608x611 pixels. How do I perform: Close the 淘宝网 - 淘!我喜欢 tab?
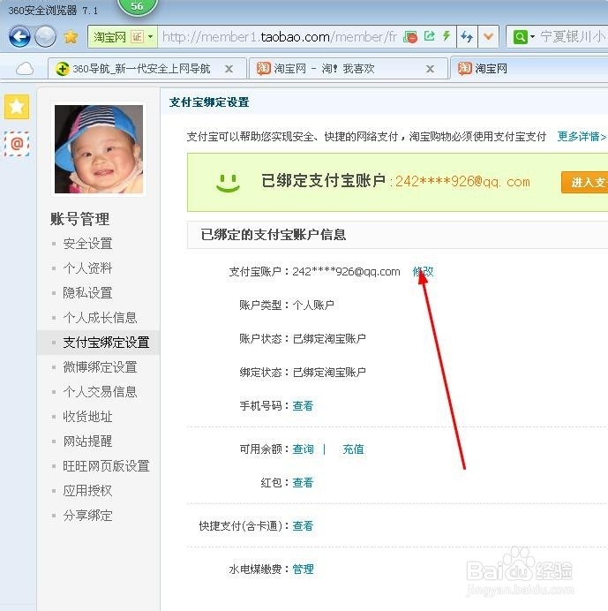click(x=430, y=69)
